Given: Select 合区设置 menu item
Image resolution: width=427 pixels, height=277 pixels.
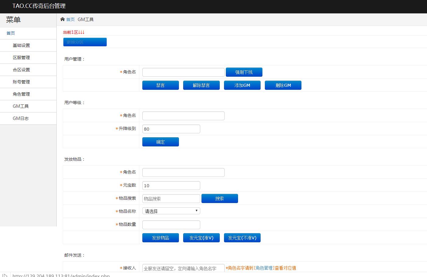Looking at the screenshot, I should 21,70.
